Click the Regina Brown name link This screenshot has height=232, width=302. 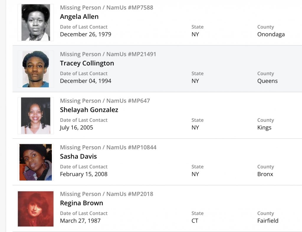click(x=81, y=203)
